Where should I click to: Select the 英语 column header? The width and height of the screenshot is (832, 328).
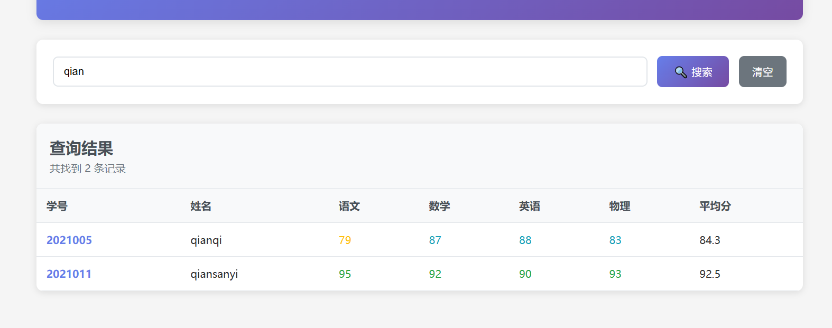pos(530,206)
